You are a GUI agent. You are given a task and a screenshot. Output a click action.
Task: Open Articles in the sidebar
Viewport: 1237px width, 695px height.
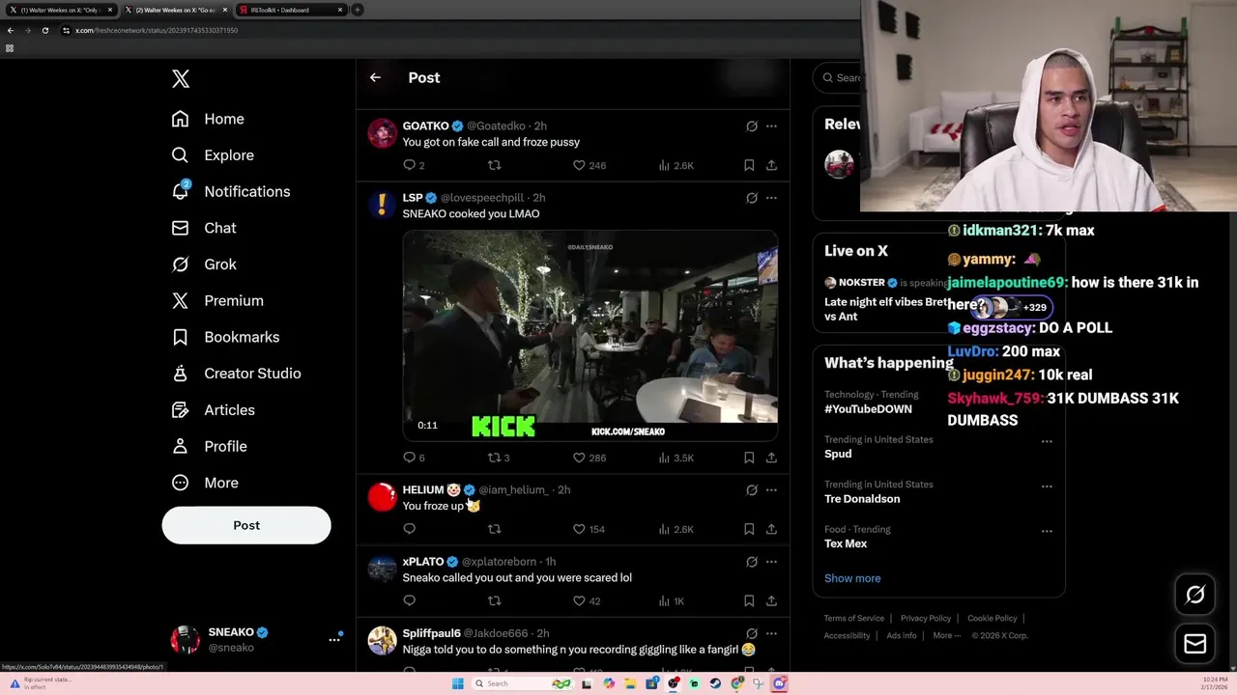(x=213, y=410)
